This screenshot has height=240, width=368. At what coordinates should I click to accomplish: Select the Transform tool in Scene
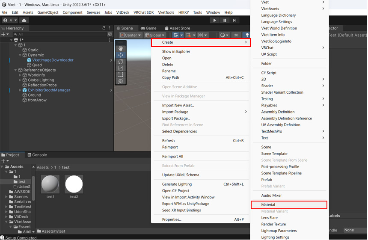coord(121,81)
